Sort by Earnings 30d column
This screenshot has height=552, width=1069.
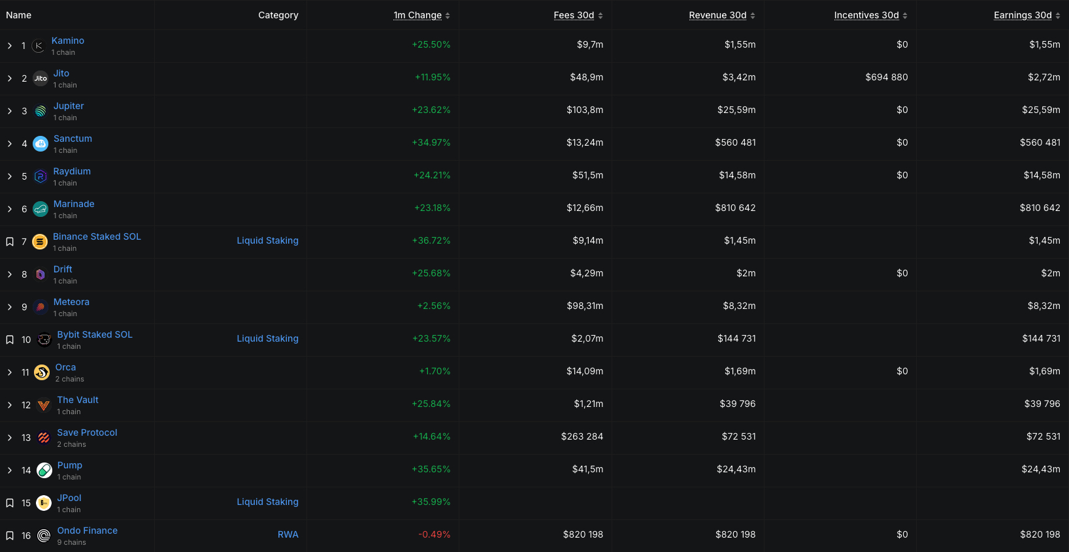[x=1027, y=15]
